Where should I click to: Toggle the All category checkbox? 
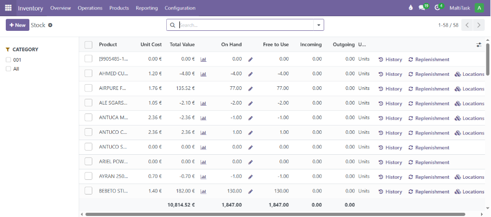tap(8, 68)
